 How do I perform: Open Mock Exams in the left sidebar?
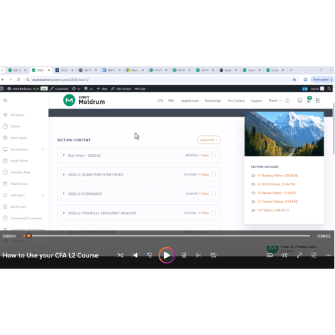(x=19, y=138)
